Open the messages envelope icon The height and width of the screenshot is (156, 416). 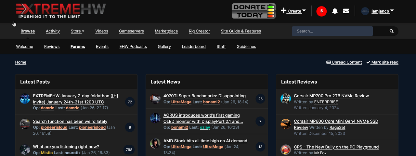(x=346, y=11)
